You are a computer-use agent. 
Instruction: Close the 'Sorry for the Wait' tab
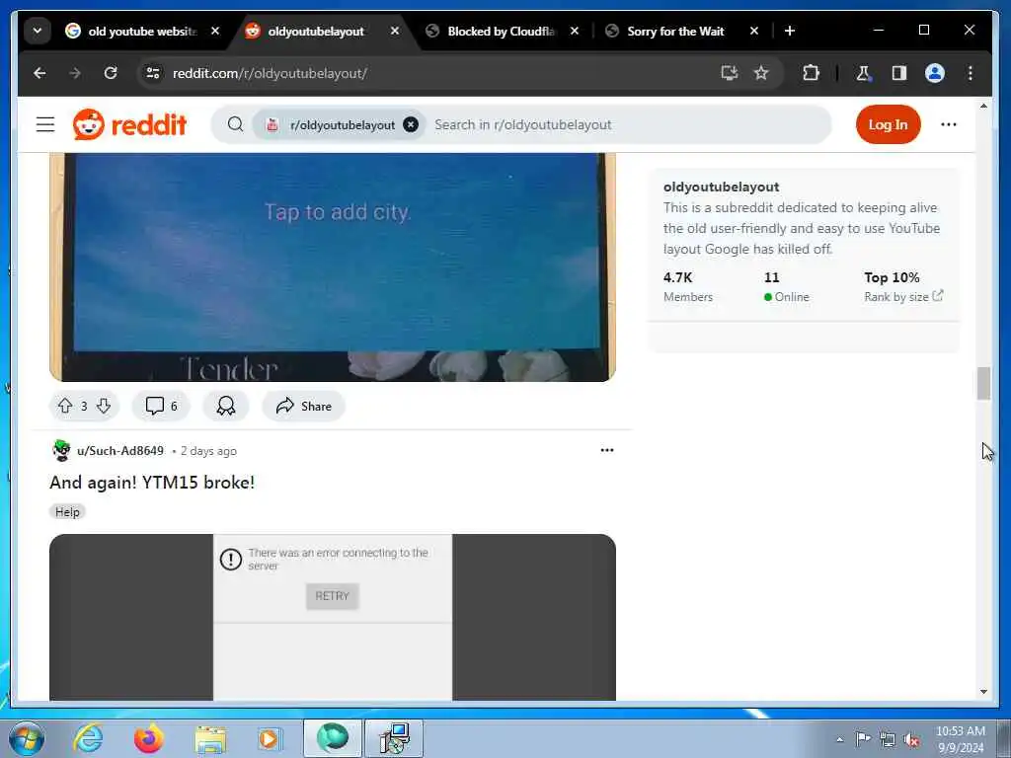click(x=753, y=31)
